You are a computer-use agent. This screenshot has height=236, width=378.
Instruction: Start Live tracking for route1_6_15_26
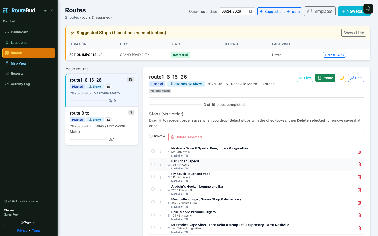pyautogui.click(x=305, y=78)
